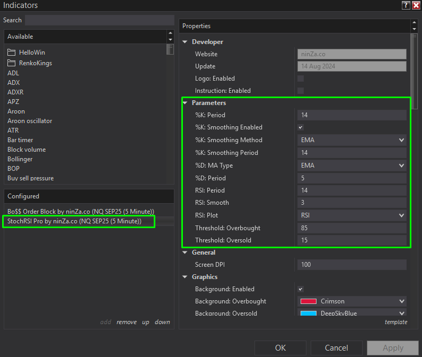This screenshot has height=357, width=422.
Task: Toggle the Logo: Enabled checkbox
Action: coord(301,79)
